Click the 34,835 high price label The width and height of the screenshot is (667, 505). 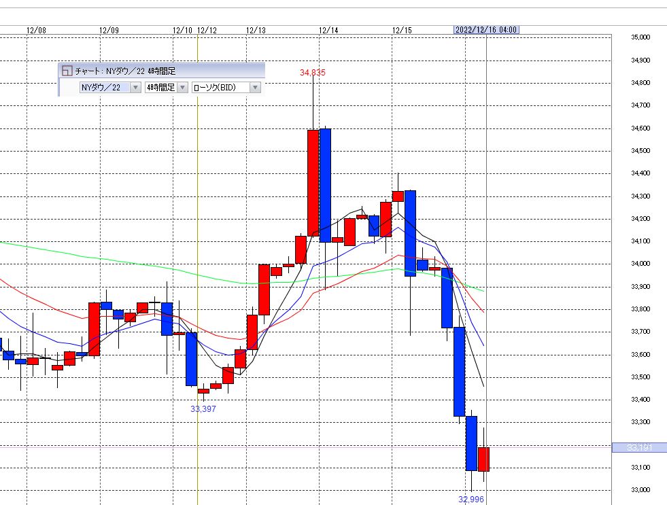coord(313,73)
